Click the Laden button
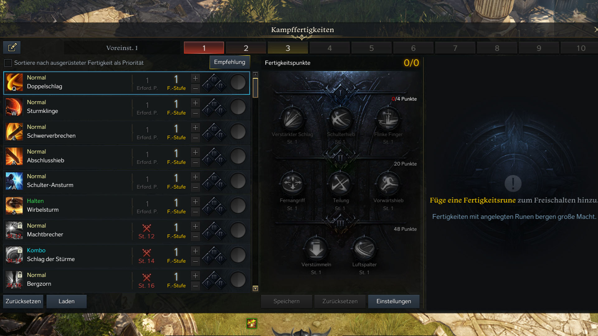 tap(66, 301)
